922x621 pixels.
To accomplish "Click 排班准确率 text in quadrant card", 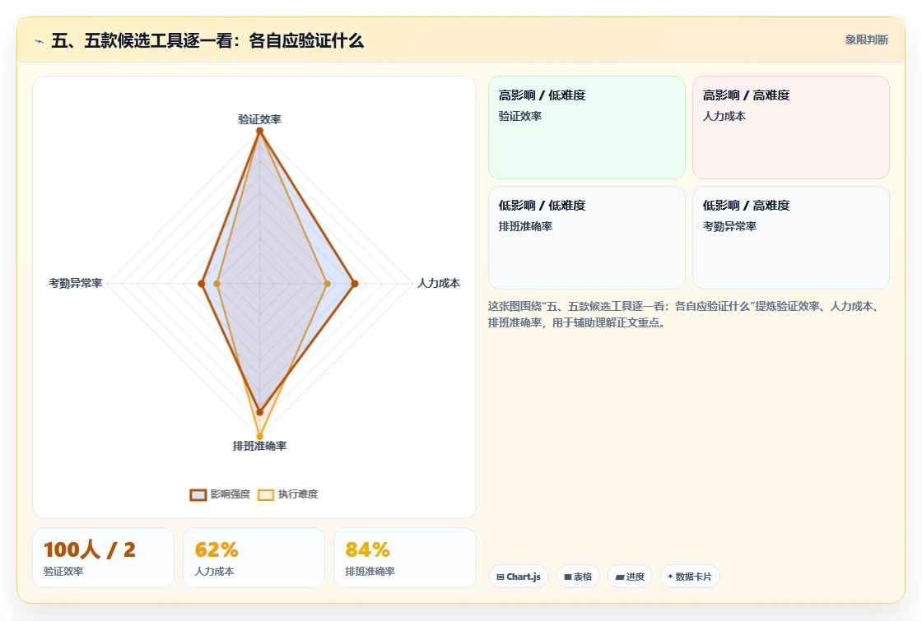I will pos(525,226).
